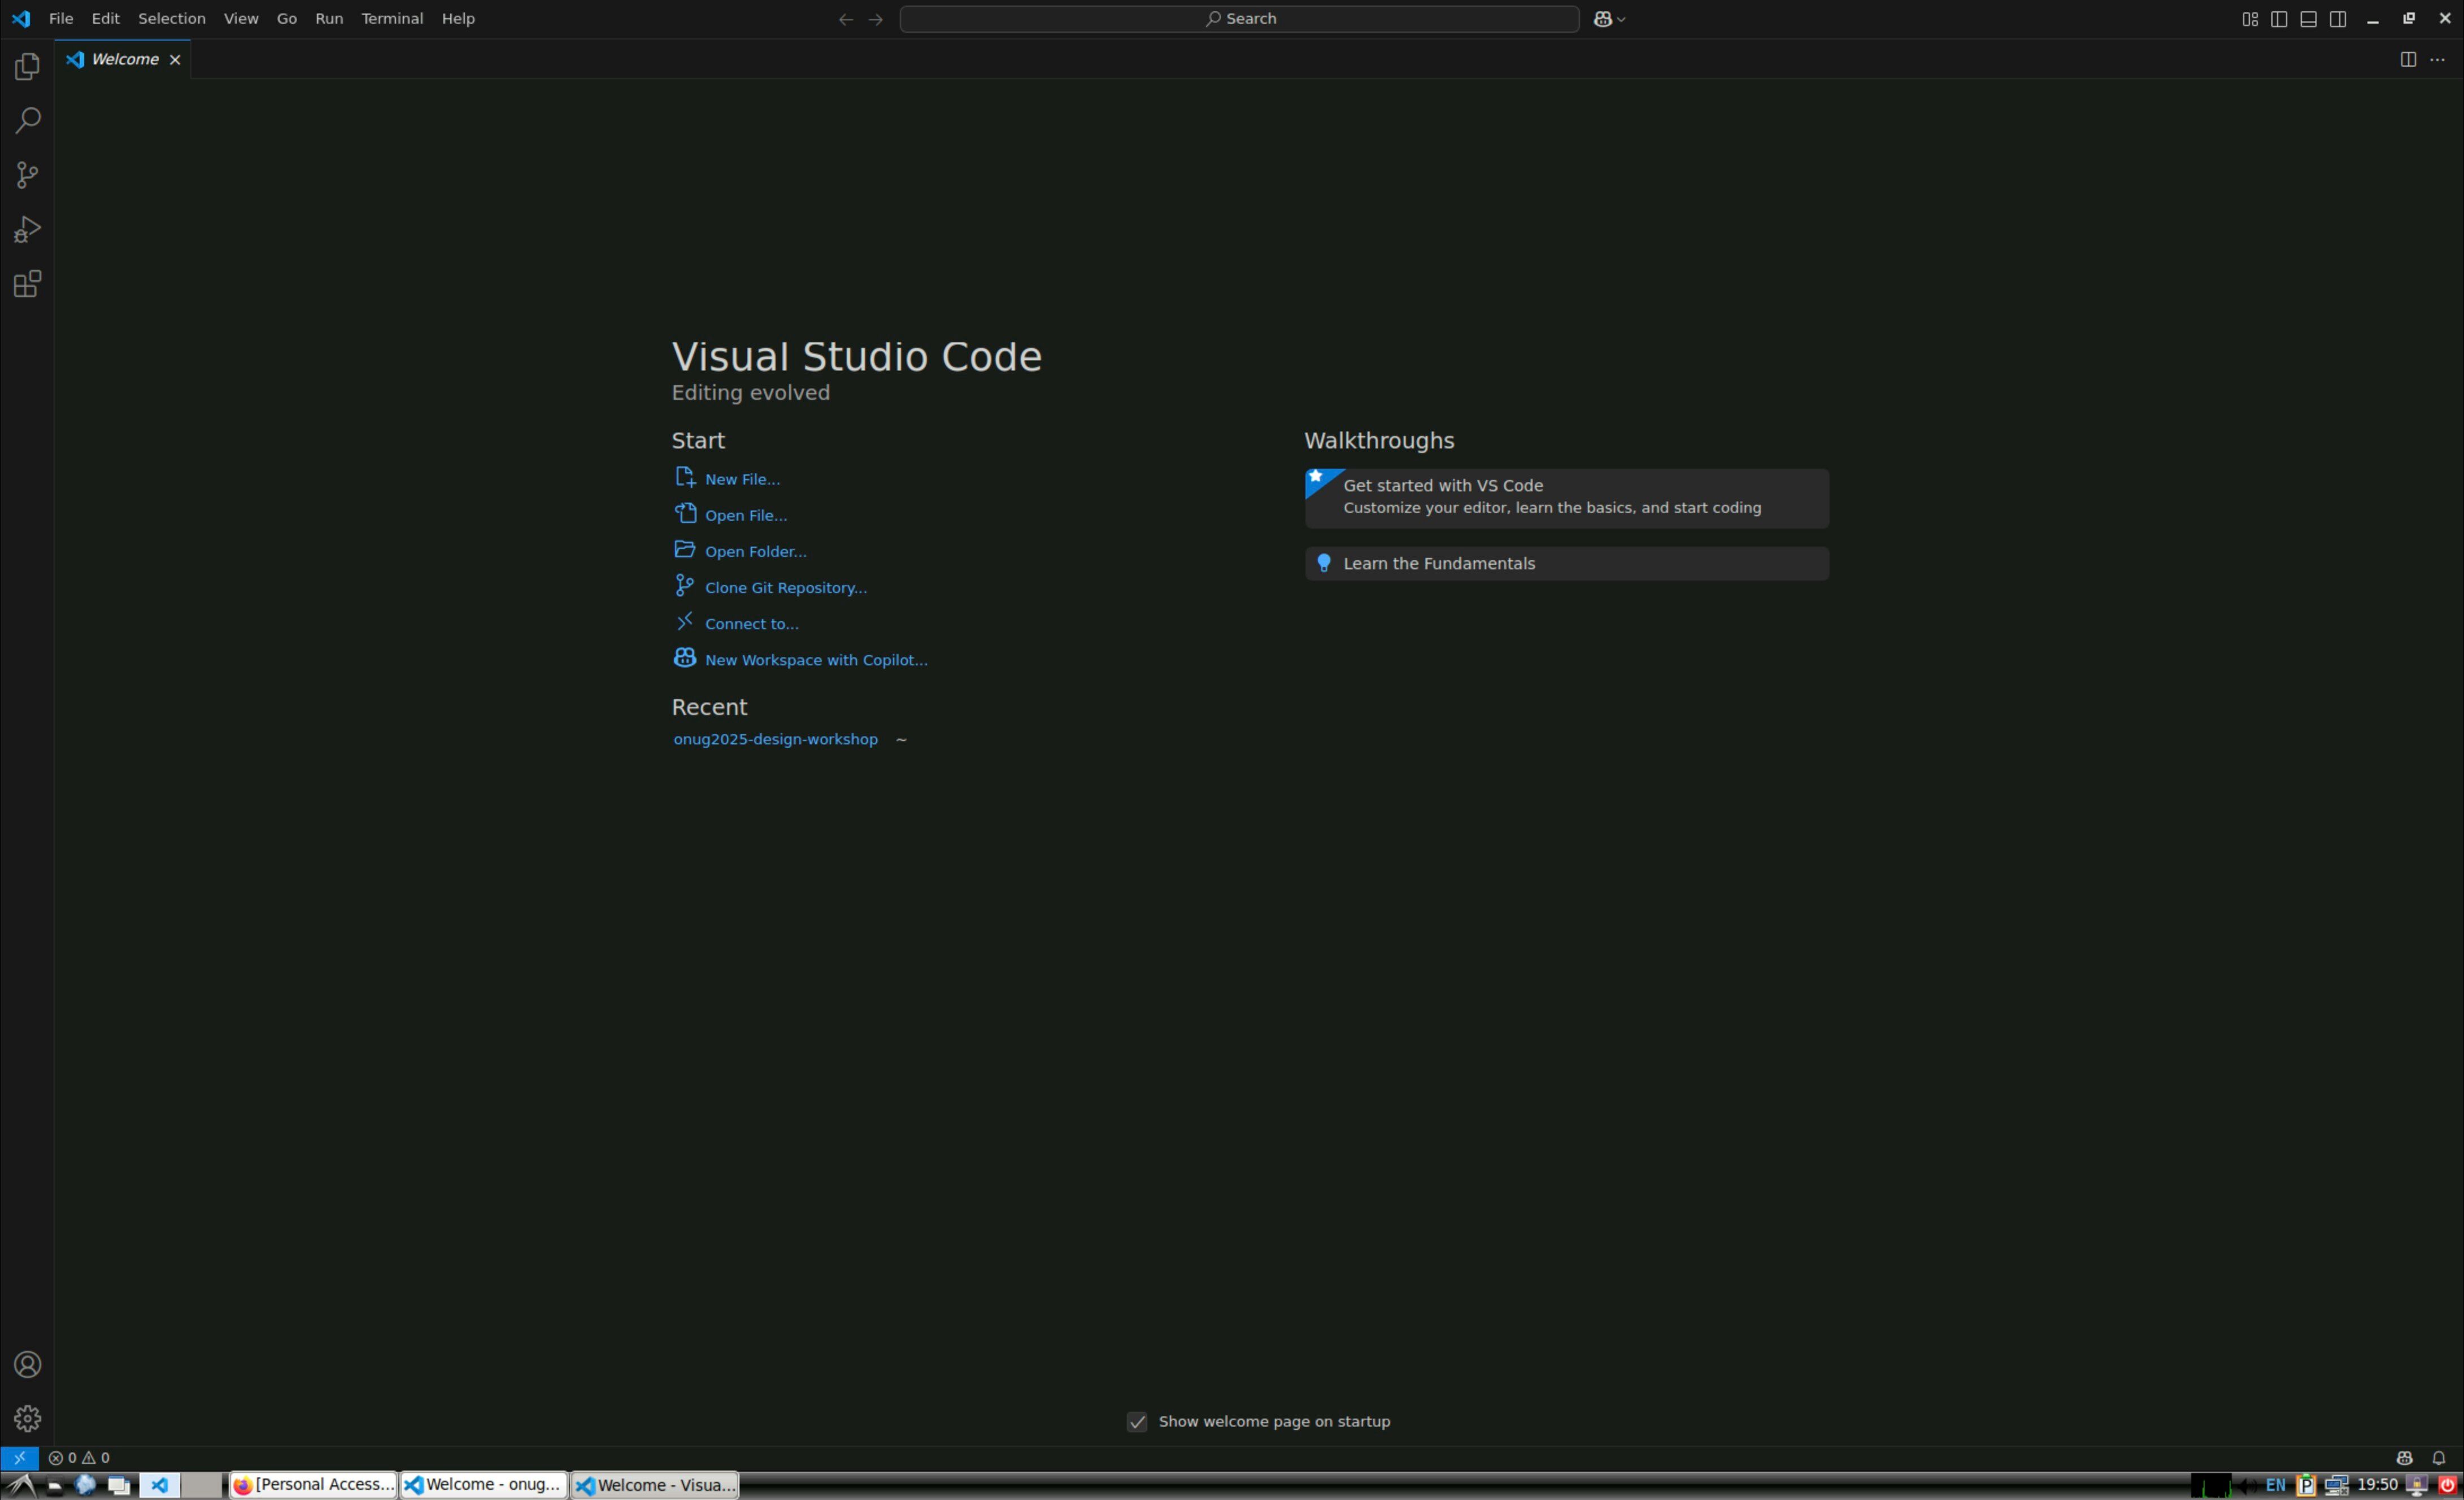Viewport: 2464px width, 1500px height.
Task: Open the Search view in activity bar
Action: pyautogui.click(x=27, y=121)
